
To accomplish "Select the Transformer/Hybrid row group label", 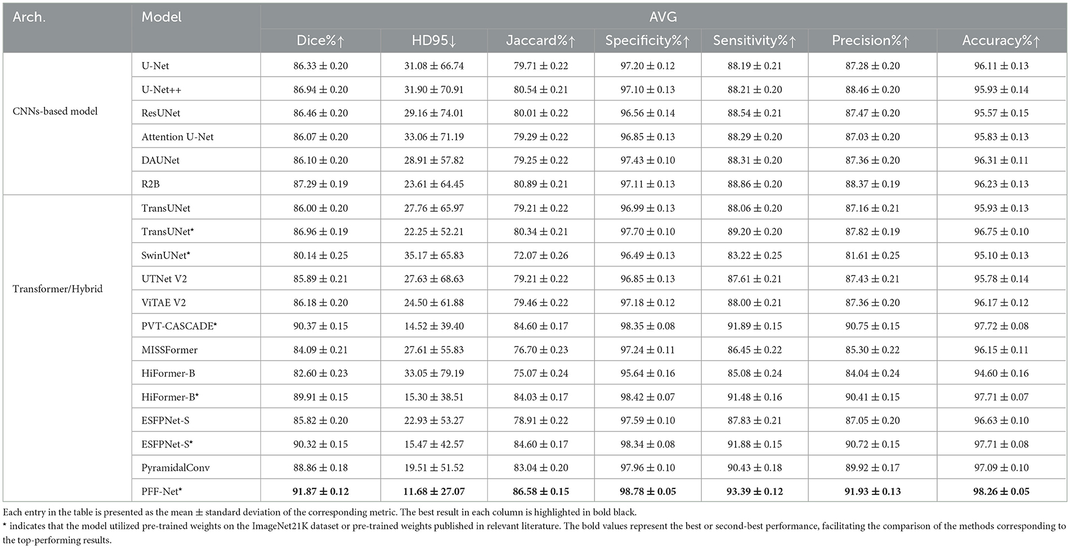I will point(57,289).
